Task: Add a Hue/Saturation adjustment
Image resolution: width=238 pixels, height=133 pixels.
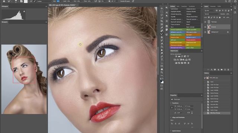Action: coord(175,60)
